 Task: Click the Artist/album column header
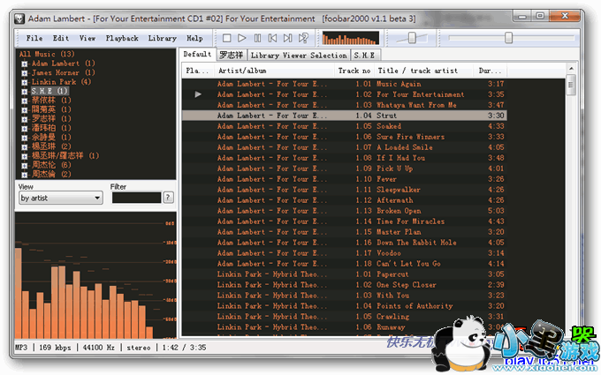[x=275, y=71]
